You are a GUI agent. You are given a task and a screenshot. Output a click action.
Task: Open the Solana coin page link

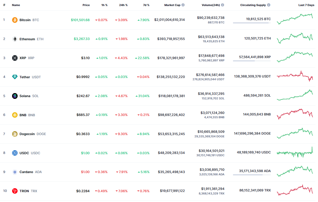[25, 96]
